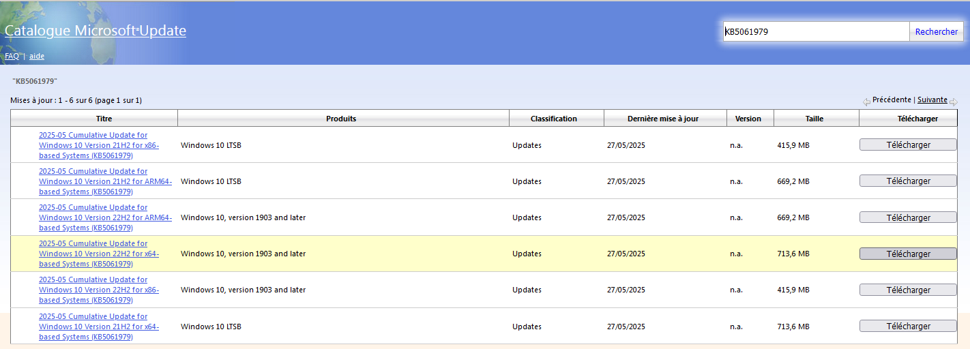The image size is (970, 349).
Task: Open the Windows 10 21H2 x86 update link
Action: (x=99, y=145)
